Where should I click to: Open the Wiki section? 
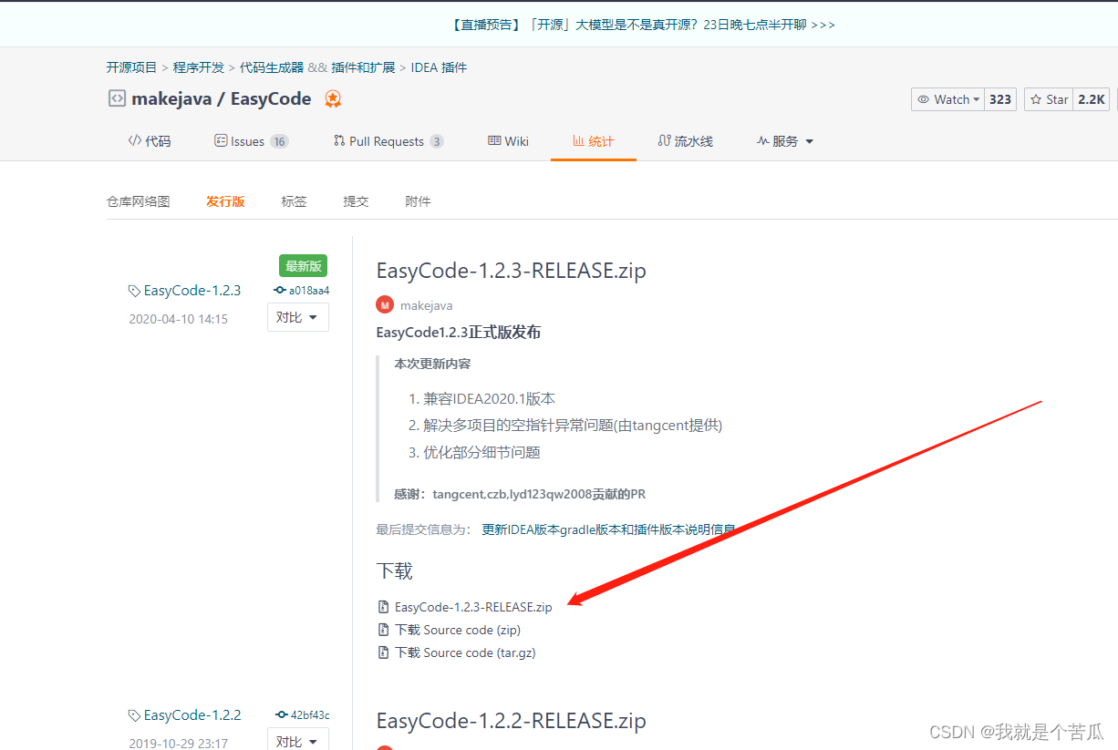(x=508, y=140)
